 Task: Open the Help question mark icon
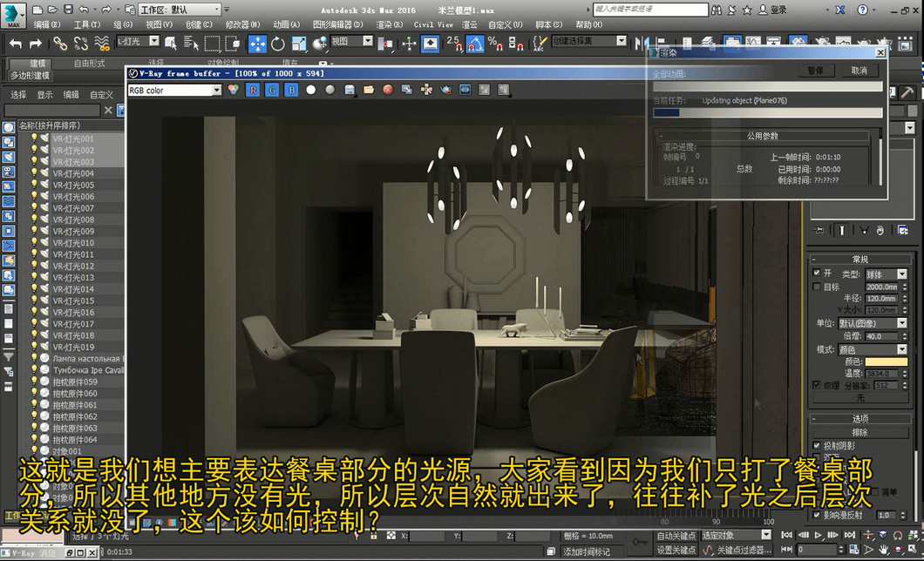(x=862, y=10)
